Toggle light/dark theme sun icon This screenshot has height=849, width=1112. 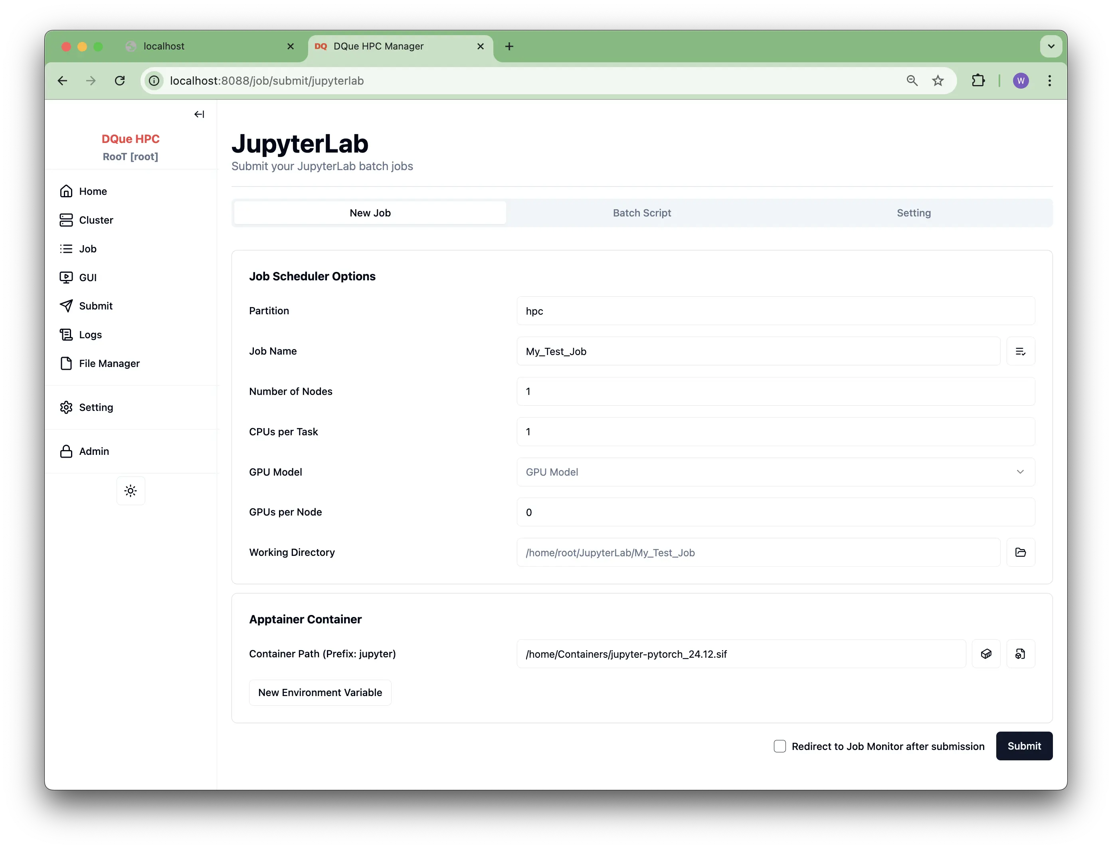tap(131, 491)
